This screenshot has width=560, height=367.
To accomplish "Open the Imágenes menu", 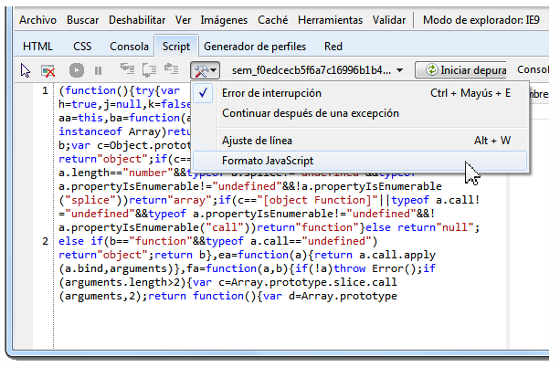I will click(224, 20).
